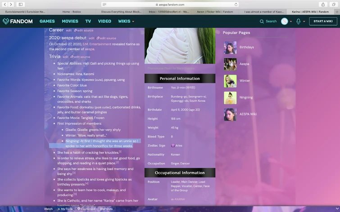Image resolution: width=340 pixels, height=212 pixels.
Task: Expand the user avatar dropdown arrow
Action: tap(291, 22)
